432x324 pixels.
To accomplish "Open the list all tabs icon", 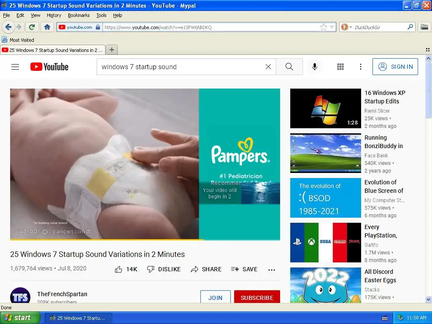I will [x=428, y=50].
